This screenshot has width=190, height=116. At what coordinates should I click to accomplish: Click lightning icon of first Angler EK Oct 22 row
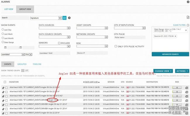point(3,88)
